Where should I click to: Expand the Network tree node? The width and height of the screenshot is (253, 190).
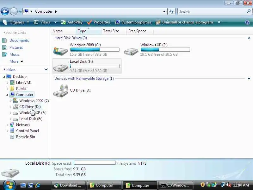point(7,125)
